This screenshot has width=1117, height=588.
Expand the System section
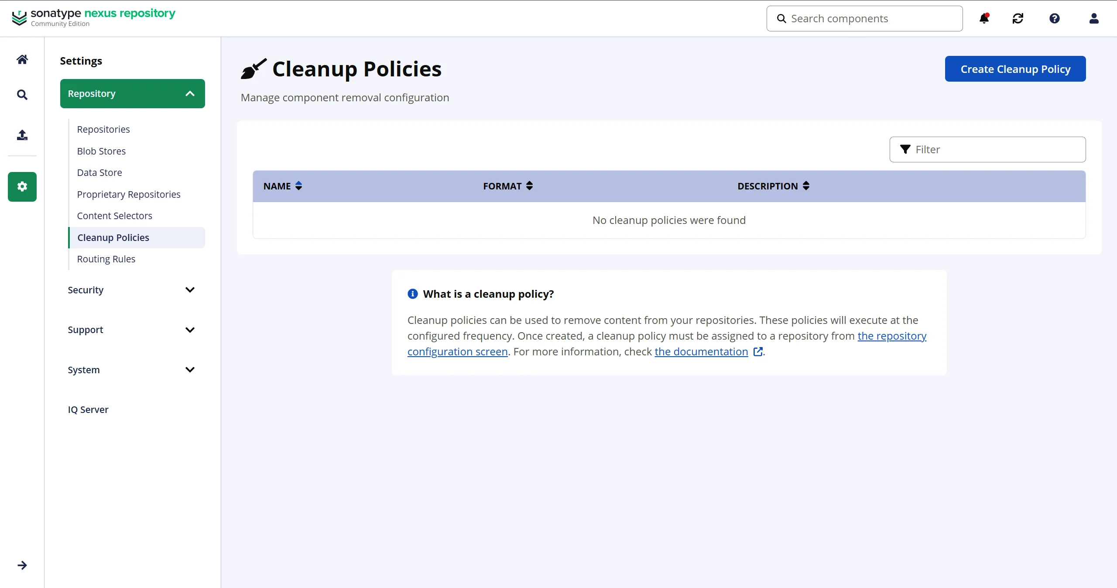click(133, 370)
